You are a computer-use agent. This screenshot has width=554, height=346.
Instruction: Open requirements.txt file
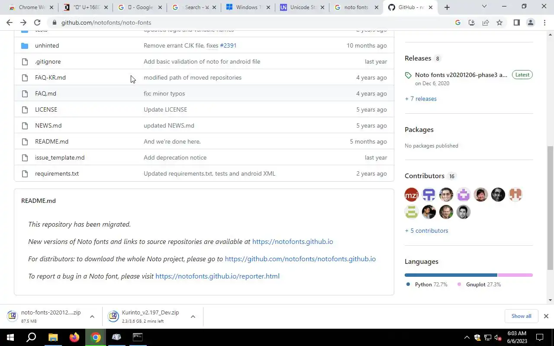(57, 173)
